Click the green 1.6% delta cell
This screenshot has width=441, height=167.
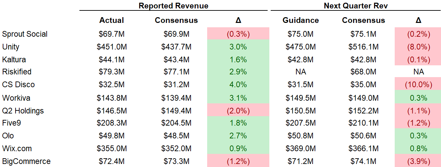click(238, 59)
